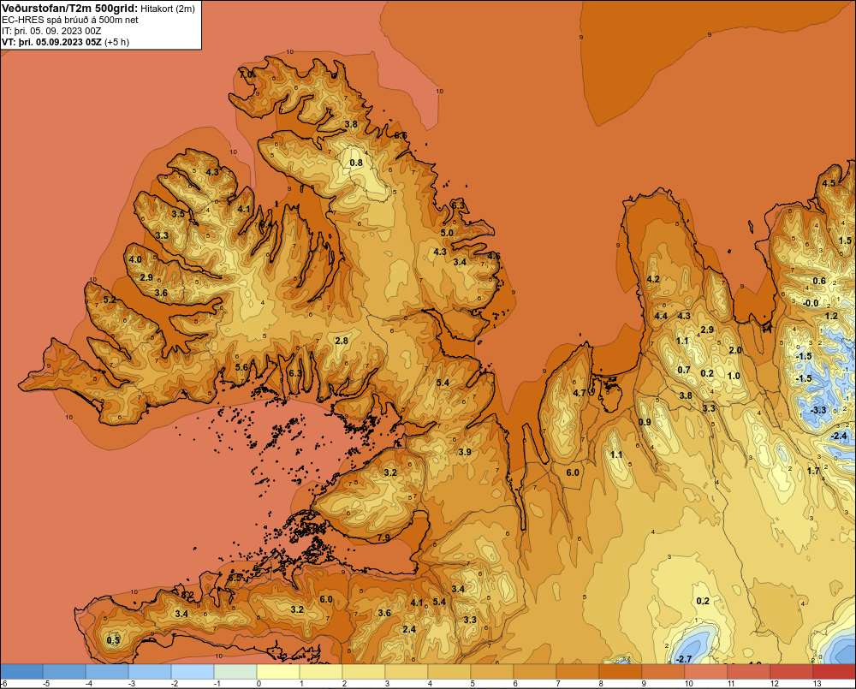
Task: Click the '-2.7' temperature value
Action: pyautogui.click(x=683, y=659)
